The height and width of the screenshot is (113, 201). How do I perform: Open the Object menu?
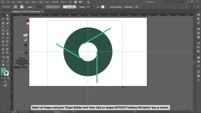pos(20,2)
